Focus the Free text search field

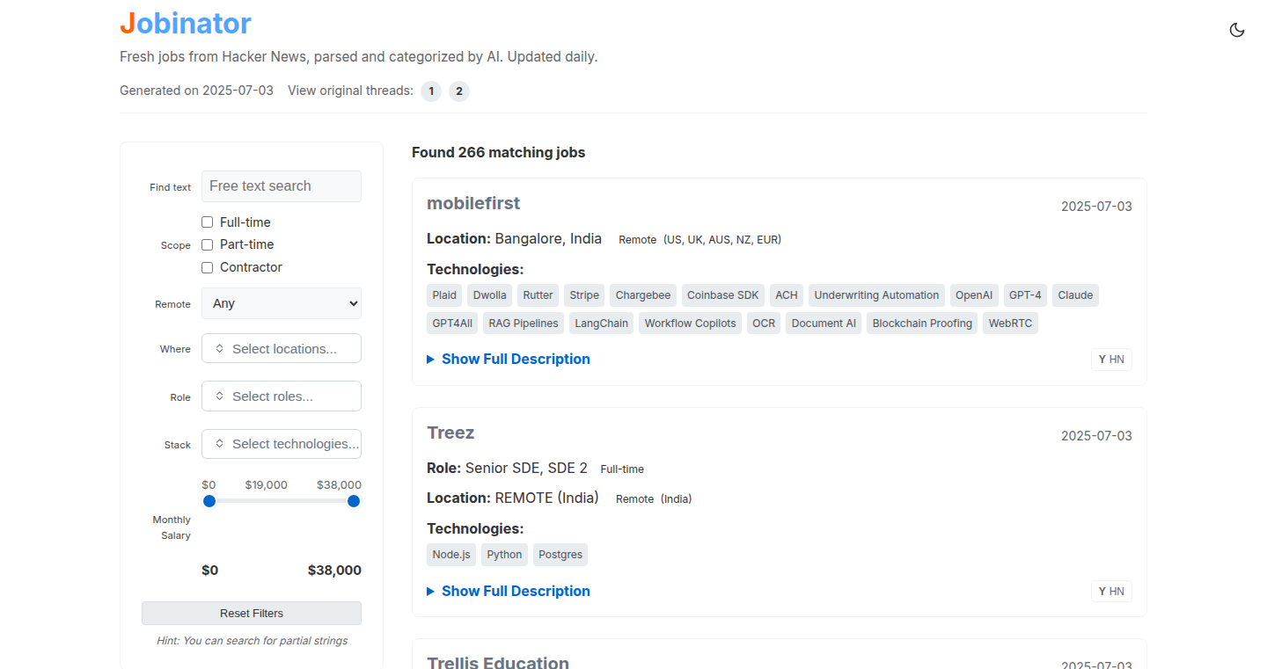(282, 186)
